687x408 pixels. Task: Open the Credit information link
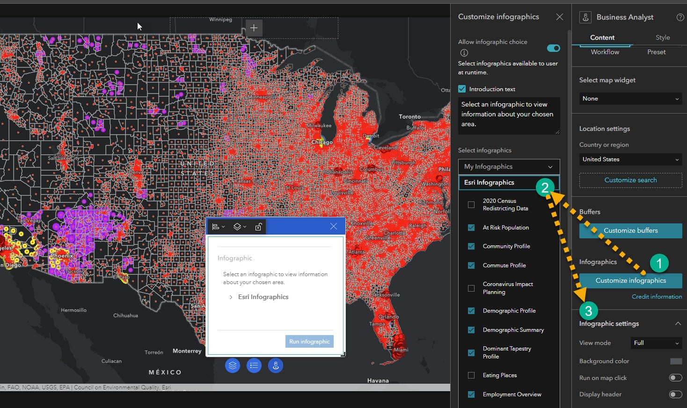657,296
